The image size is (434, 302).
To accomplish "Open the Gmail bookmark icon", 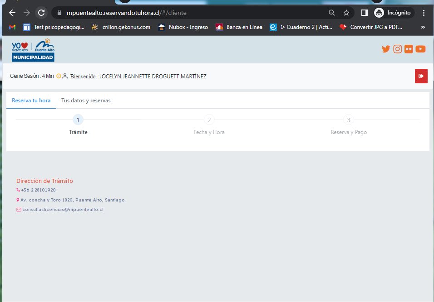I will [12, 27].
